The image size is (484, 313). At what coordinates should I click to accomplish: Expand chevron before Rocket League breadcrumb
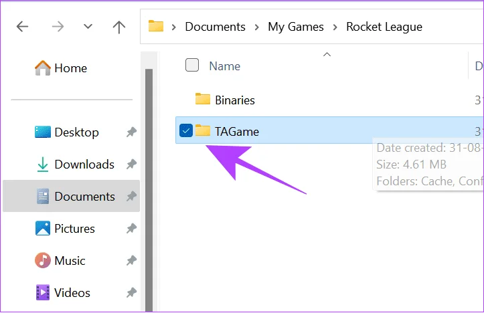click(x=335, y=27)
